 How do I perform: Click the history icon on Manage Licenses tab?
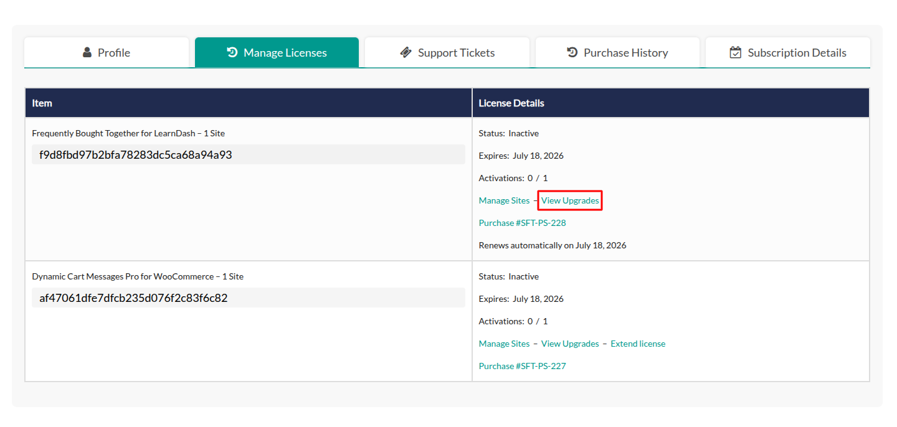tap(232, 53)
